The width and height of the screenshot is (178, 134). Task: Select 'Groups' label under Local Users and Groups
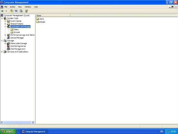click(x=17, y=32)
